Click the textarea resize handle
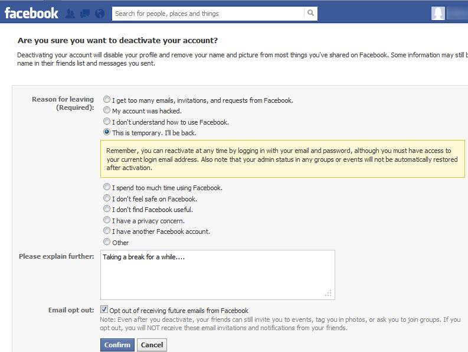This screenshot has height=352, width=468. pos(328,294)
